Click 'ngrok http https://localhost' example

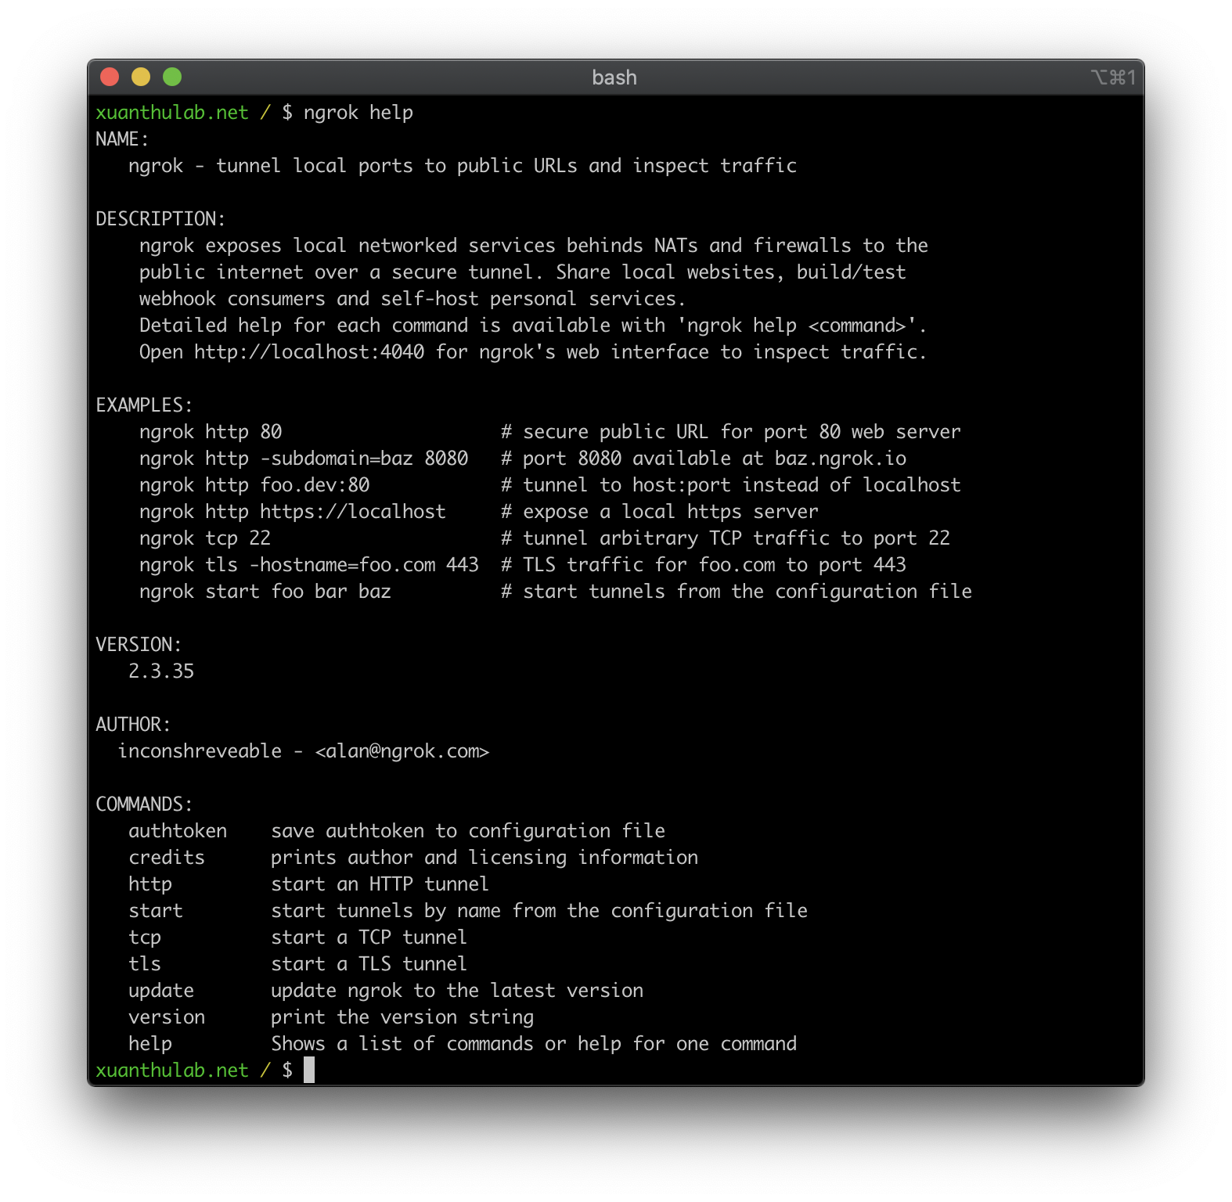click(x=293, y=512)
